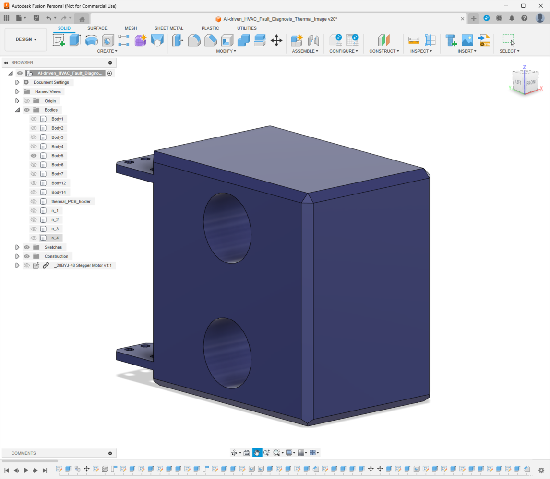Expand the Sketches folder
Viewport: 550px width, 479px height.
[17, 247]
